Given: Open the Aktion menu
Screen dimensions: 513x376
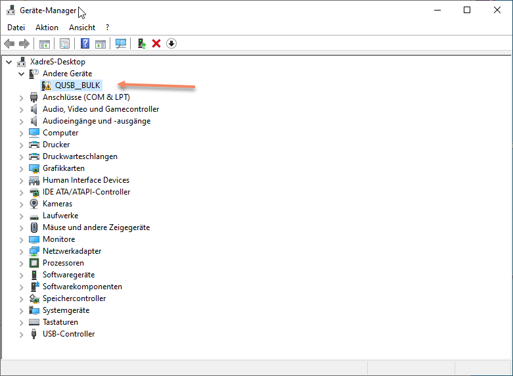Looking at the screenshot, I should (47, 28).
